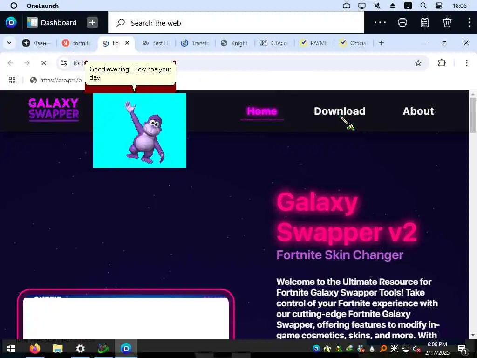Switch to the Дзен browser tab
Viewport: 477px width, 358px height.
tap(37, 43)
